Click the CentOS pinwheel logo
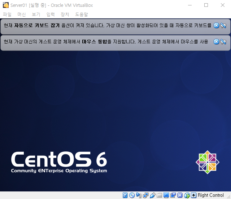Viewport: 231px width, 199px height. tap(208, 162)
